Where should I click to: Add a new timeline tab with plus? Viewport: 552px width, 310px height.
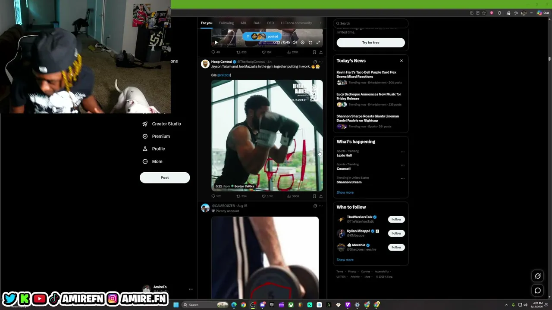320,23
